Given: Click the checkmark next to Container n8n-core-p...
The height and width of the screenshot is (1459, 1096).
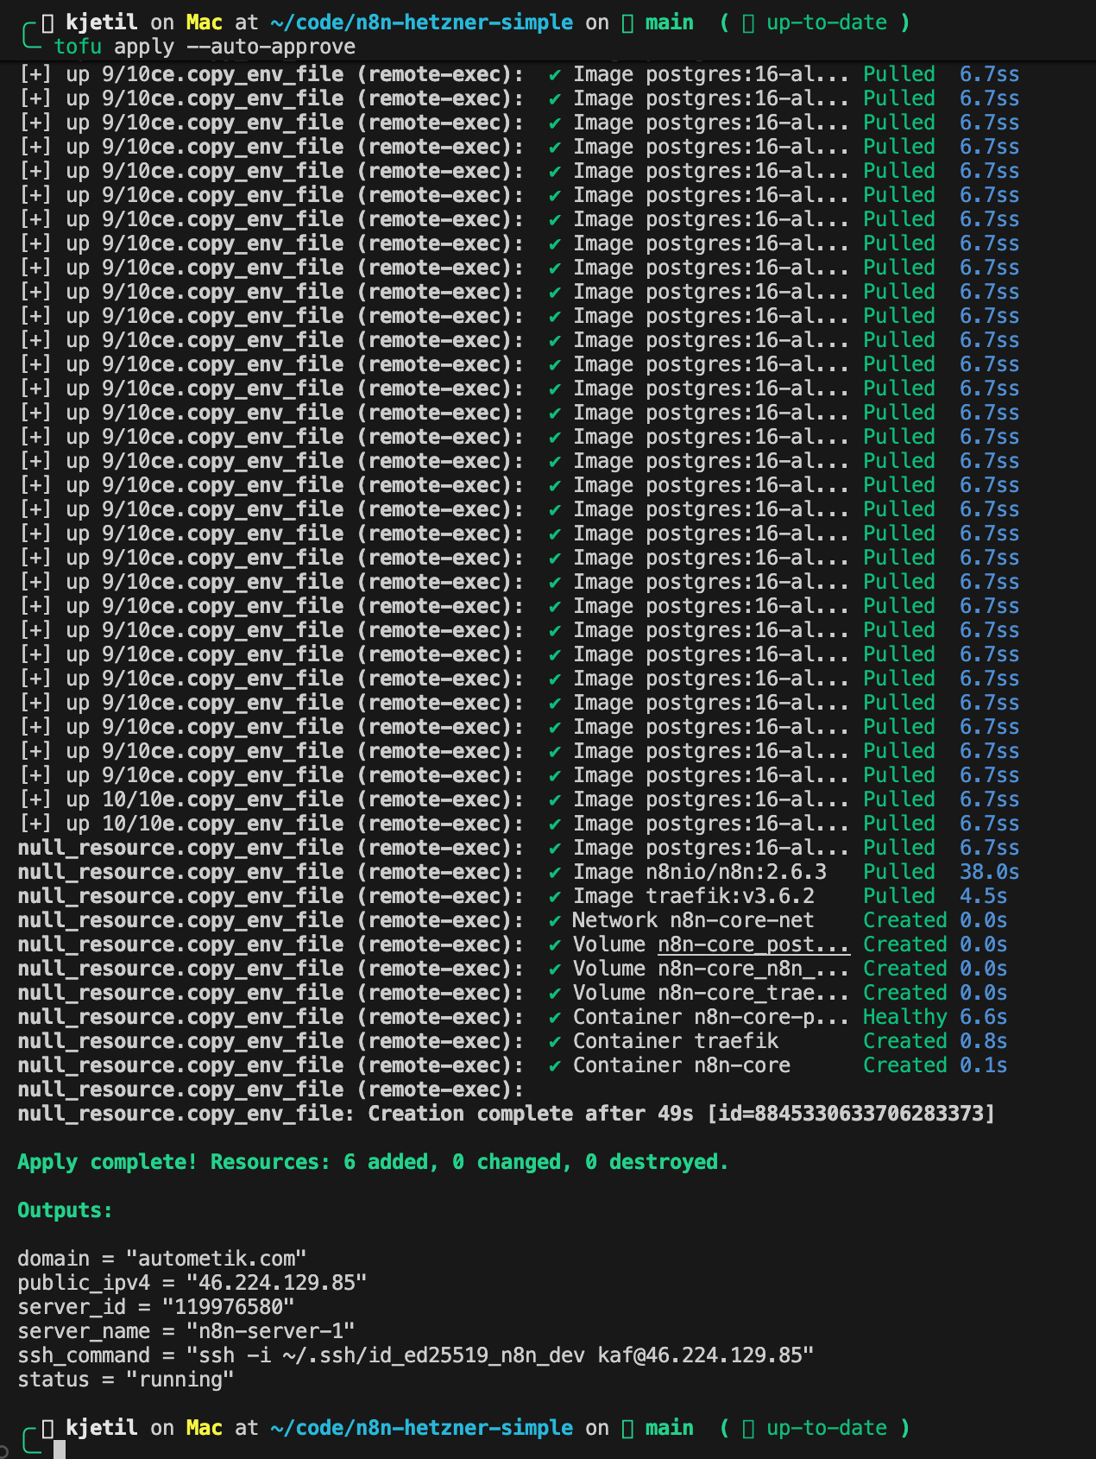Looking at the screenshot, I should [554, 1018].
